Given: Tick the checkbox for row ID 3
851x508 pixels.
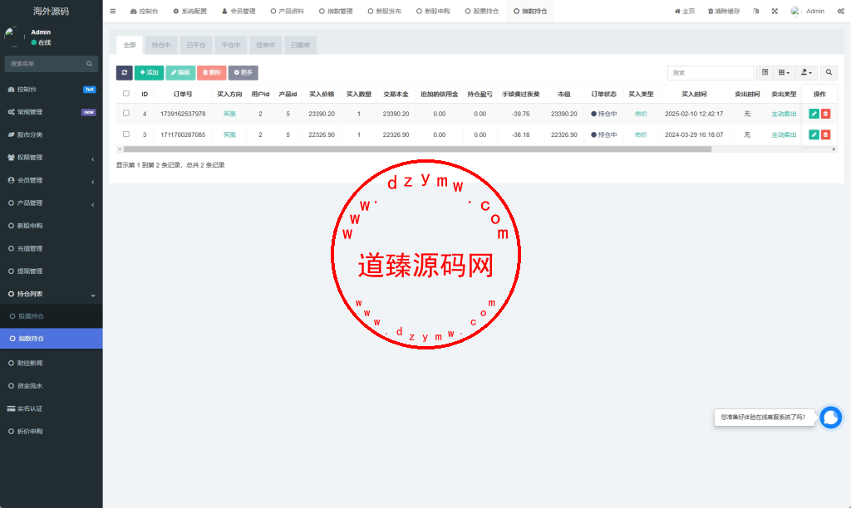Looking at the screenshot, I should click(126, 134).
